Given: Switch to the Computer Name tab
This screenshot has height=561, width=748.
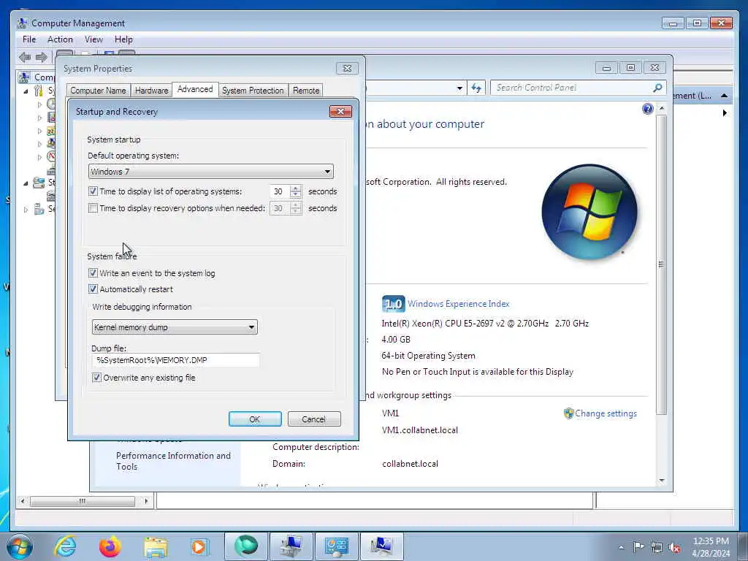Looking at the screenshot, I should pos(99,90).
